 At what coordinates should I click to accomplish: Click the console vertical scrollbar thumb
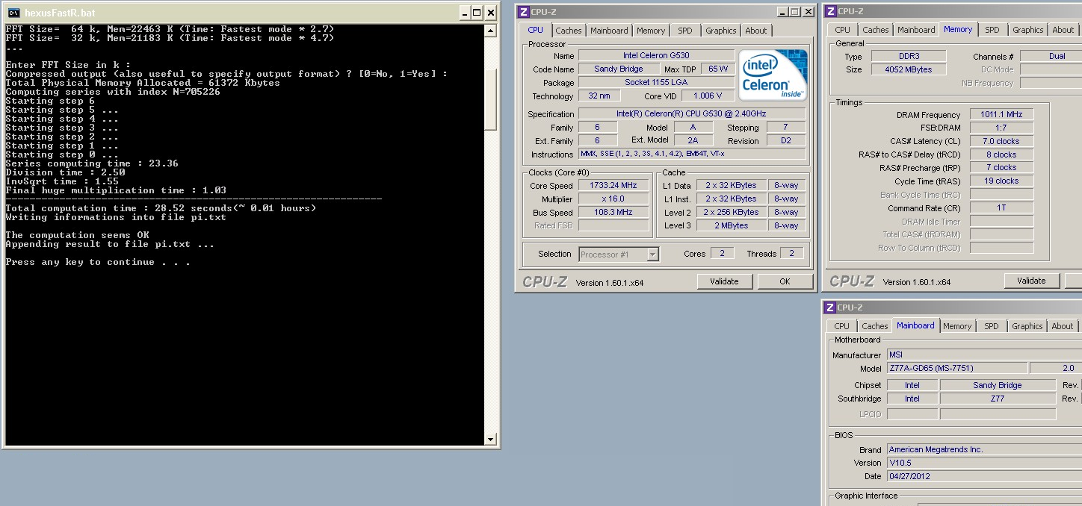coord(491,100)
